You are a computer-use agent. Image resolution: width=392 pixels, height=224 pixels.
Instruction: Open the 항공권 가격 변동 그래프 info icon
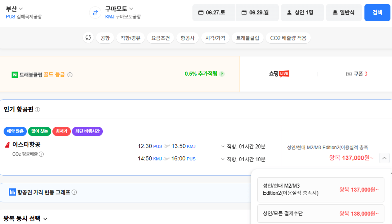click(74, 192)
